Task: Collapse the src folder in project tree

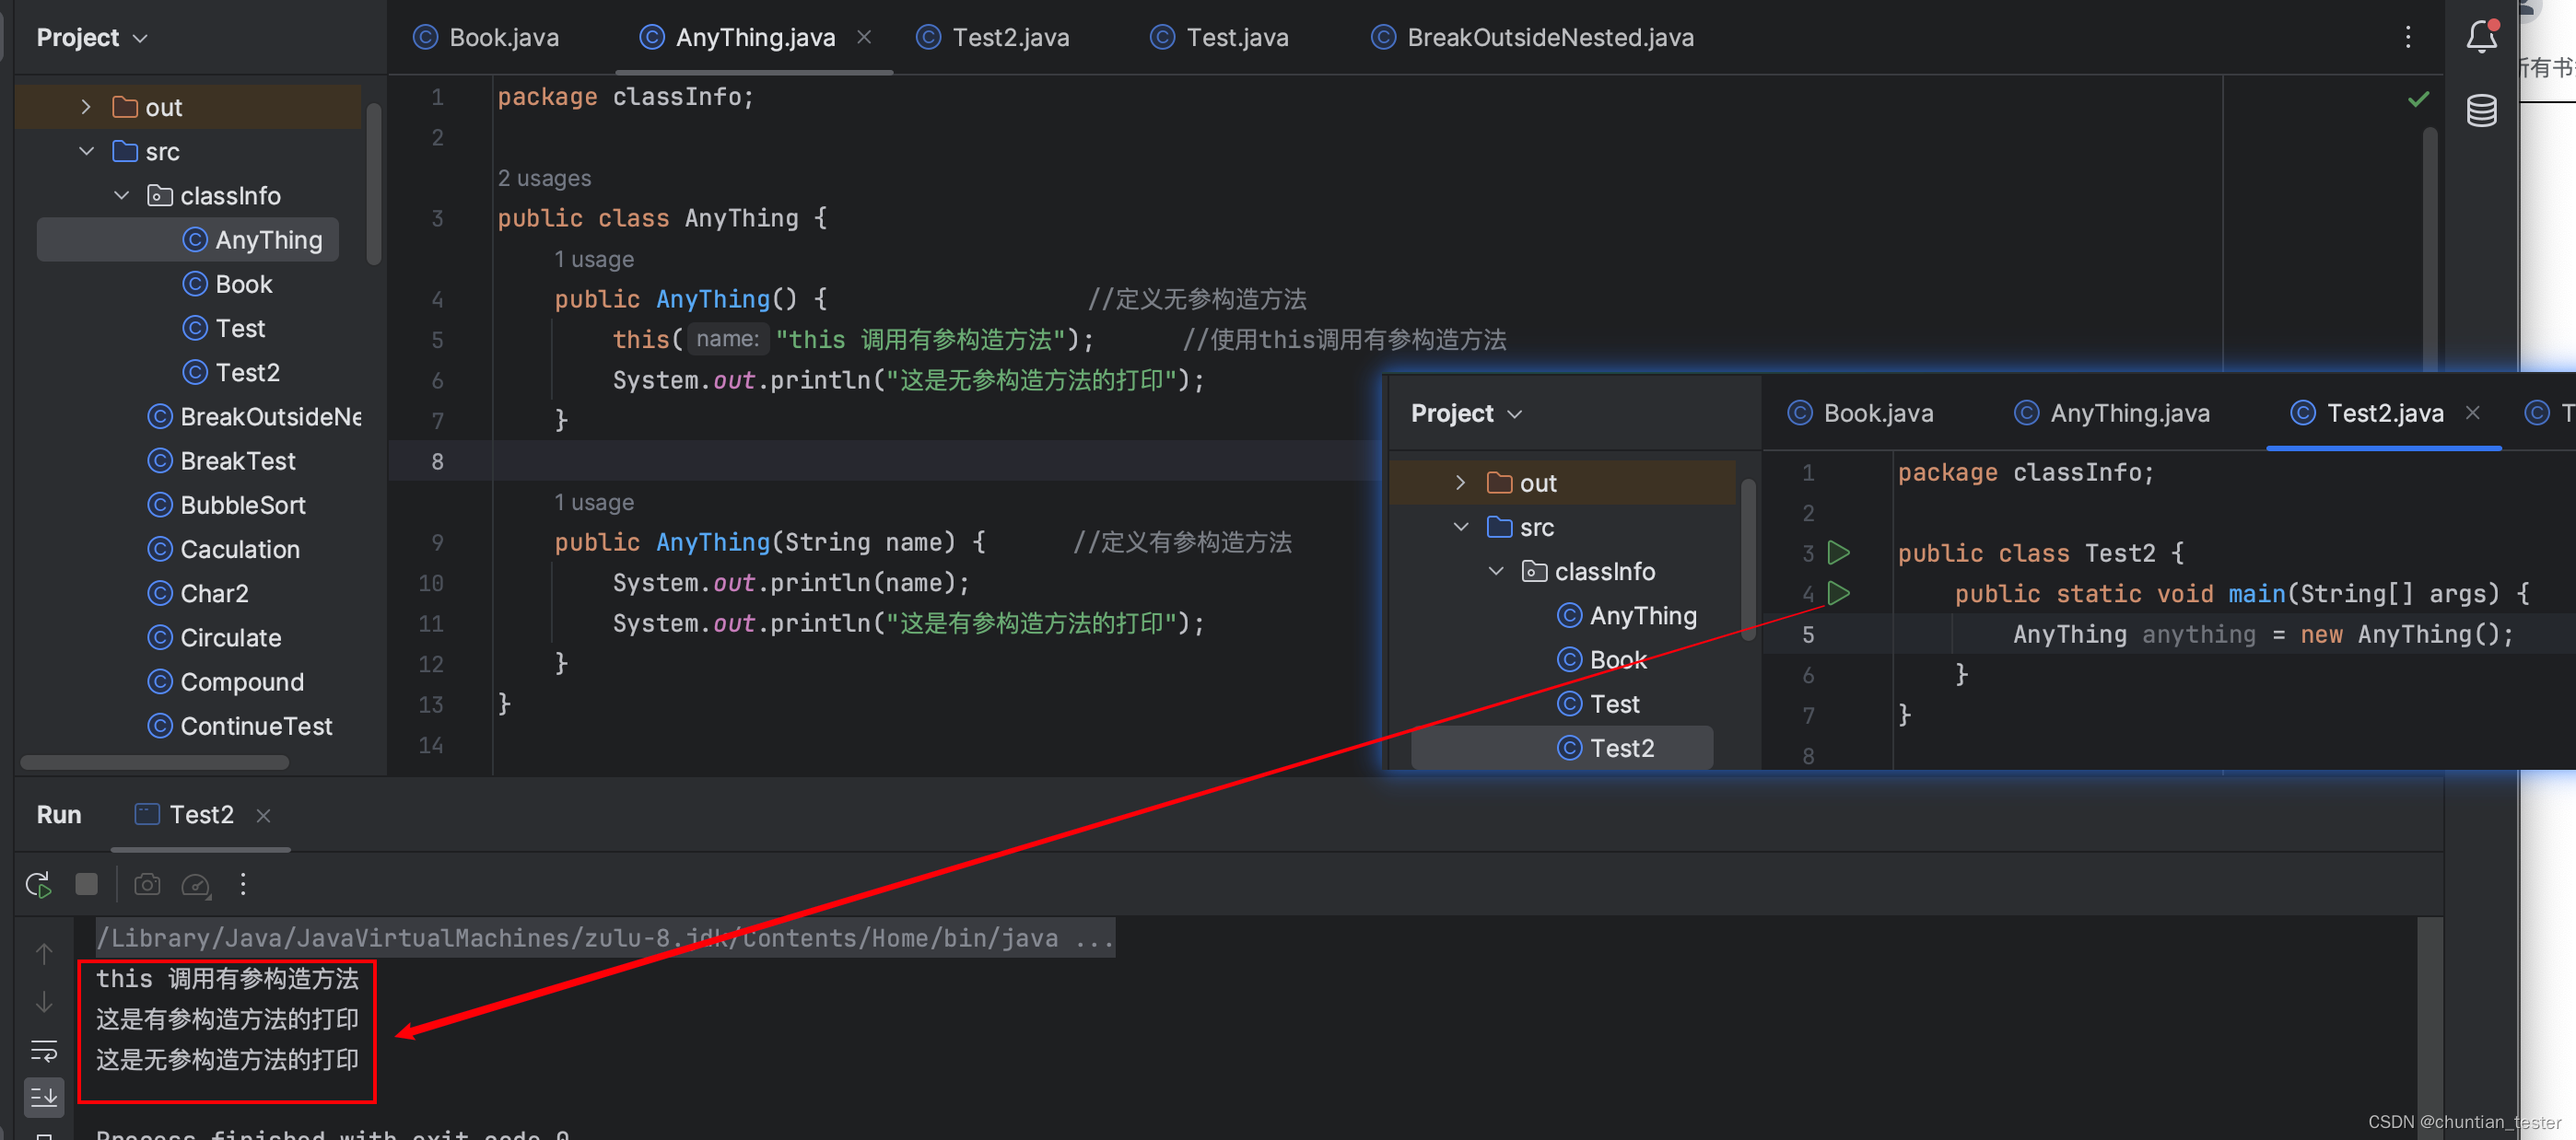Action: tap(86, 151)
